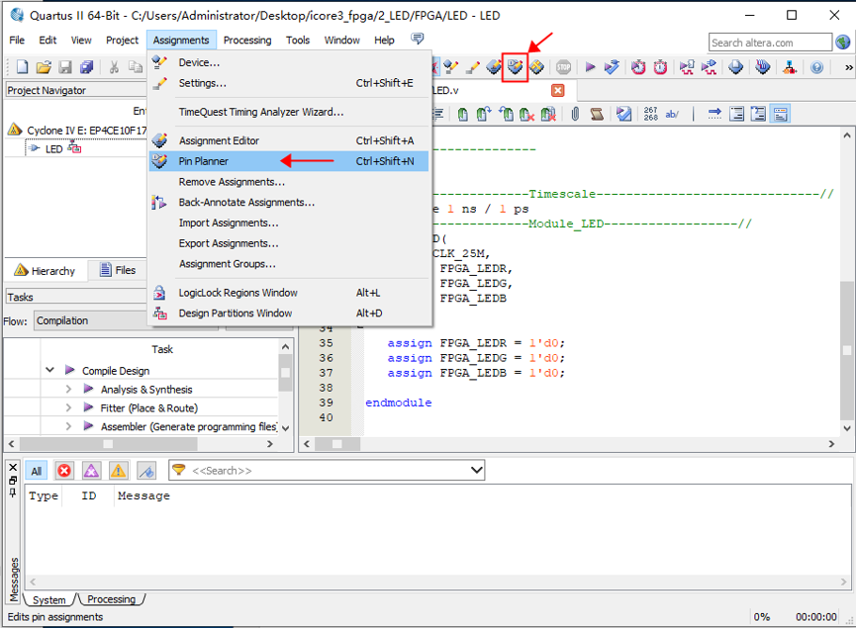Click the Search altera.com field
Image resolution: width=856 pixels, height=628 pixels.
pyautogui.click(x=770, y=43)
